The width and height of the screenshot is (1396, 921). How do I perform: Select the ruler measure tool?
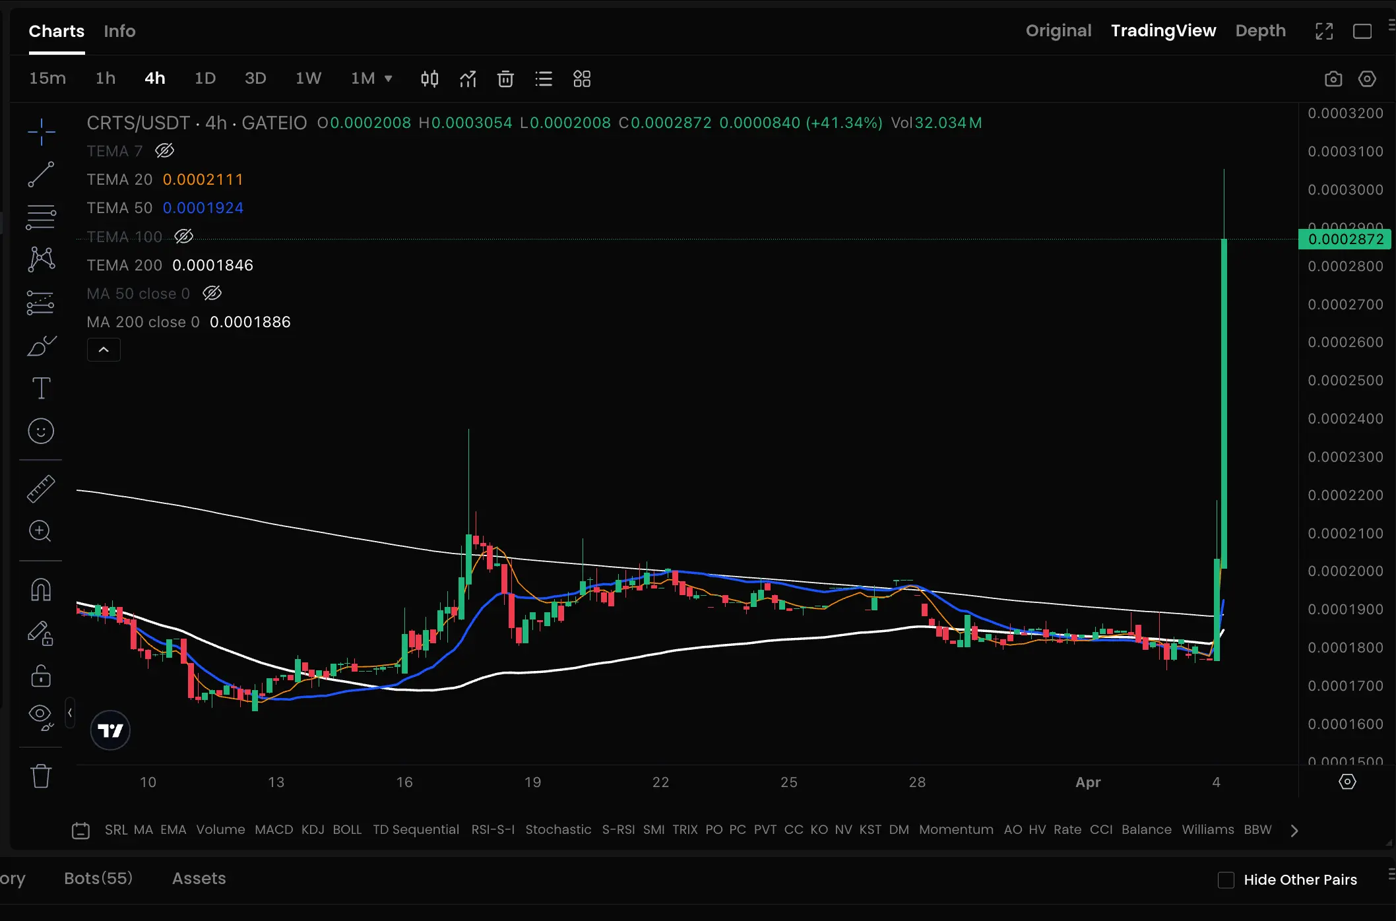click(x=41, y=489)
